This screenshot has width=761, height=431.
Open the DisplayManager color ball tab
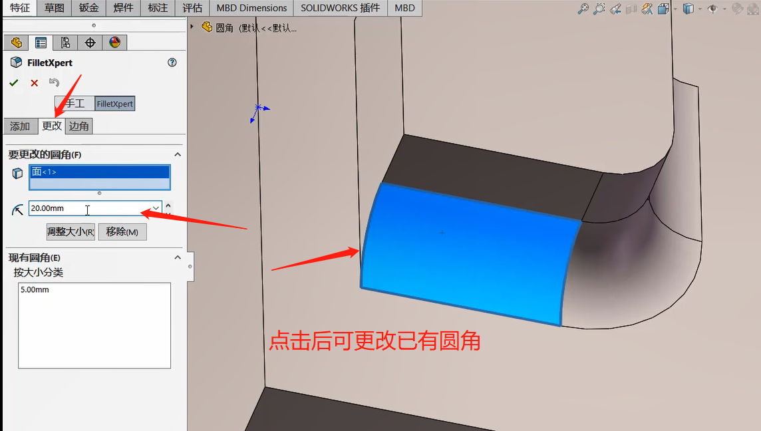point(114,43)
